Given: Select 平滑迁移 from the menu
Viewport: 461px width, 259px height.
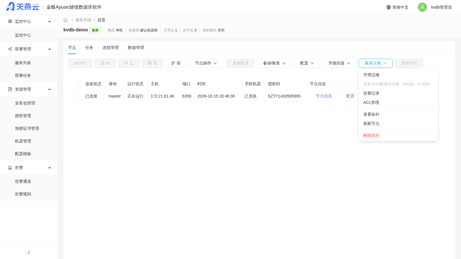Looking at the screenshot, I should pos(398,75).
